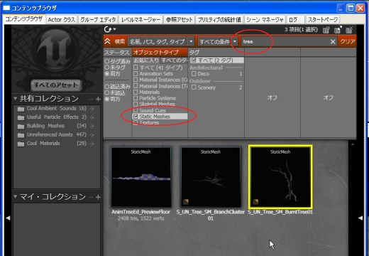Click the refresh circular-arrow icon
The width and height of the screenshot is (369, 256).
[x=108, y=29]
